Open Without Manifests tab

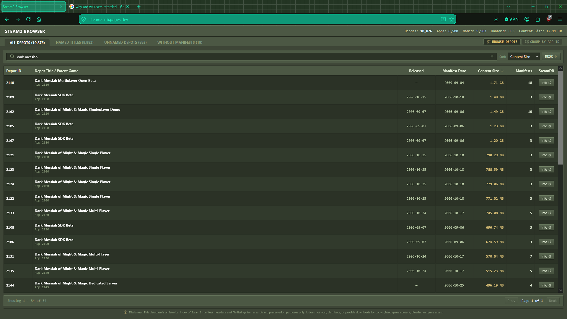pyautogui.click(x=180, y=43)
